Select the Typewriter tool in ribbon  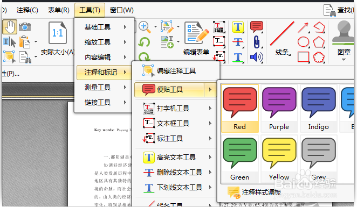tap(219, 27)
